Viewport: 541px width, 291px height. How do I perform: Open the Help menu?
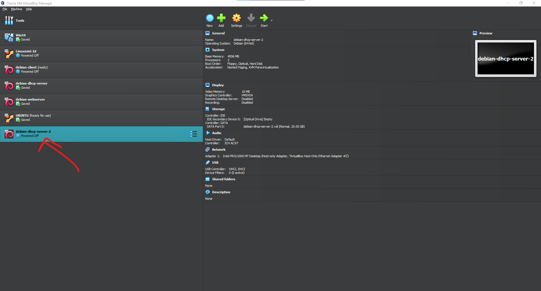(x=29, y=9)
